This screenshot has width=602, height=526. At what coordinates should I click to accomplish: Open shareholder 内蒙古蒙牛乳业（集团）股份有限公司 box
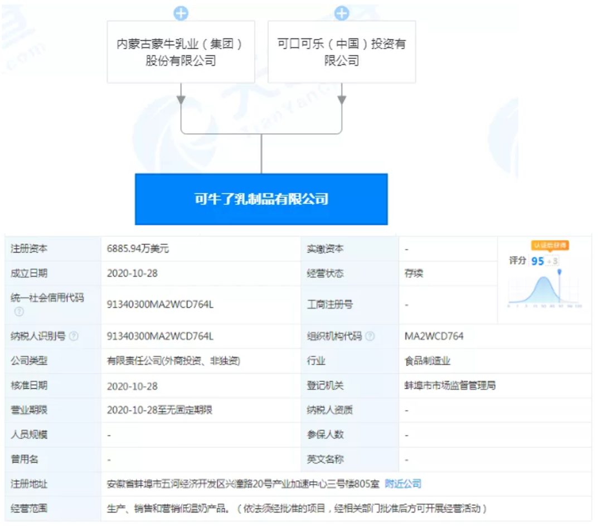(181, 52)
